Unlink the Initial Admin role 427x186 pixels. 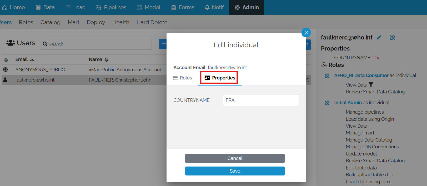pyautogui.click(x=327, y=103)
